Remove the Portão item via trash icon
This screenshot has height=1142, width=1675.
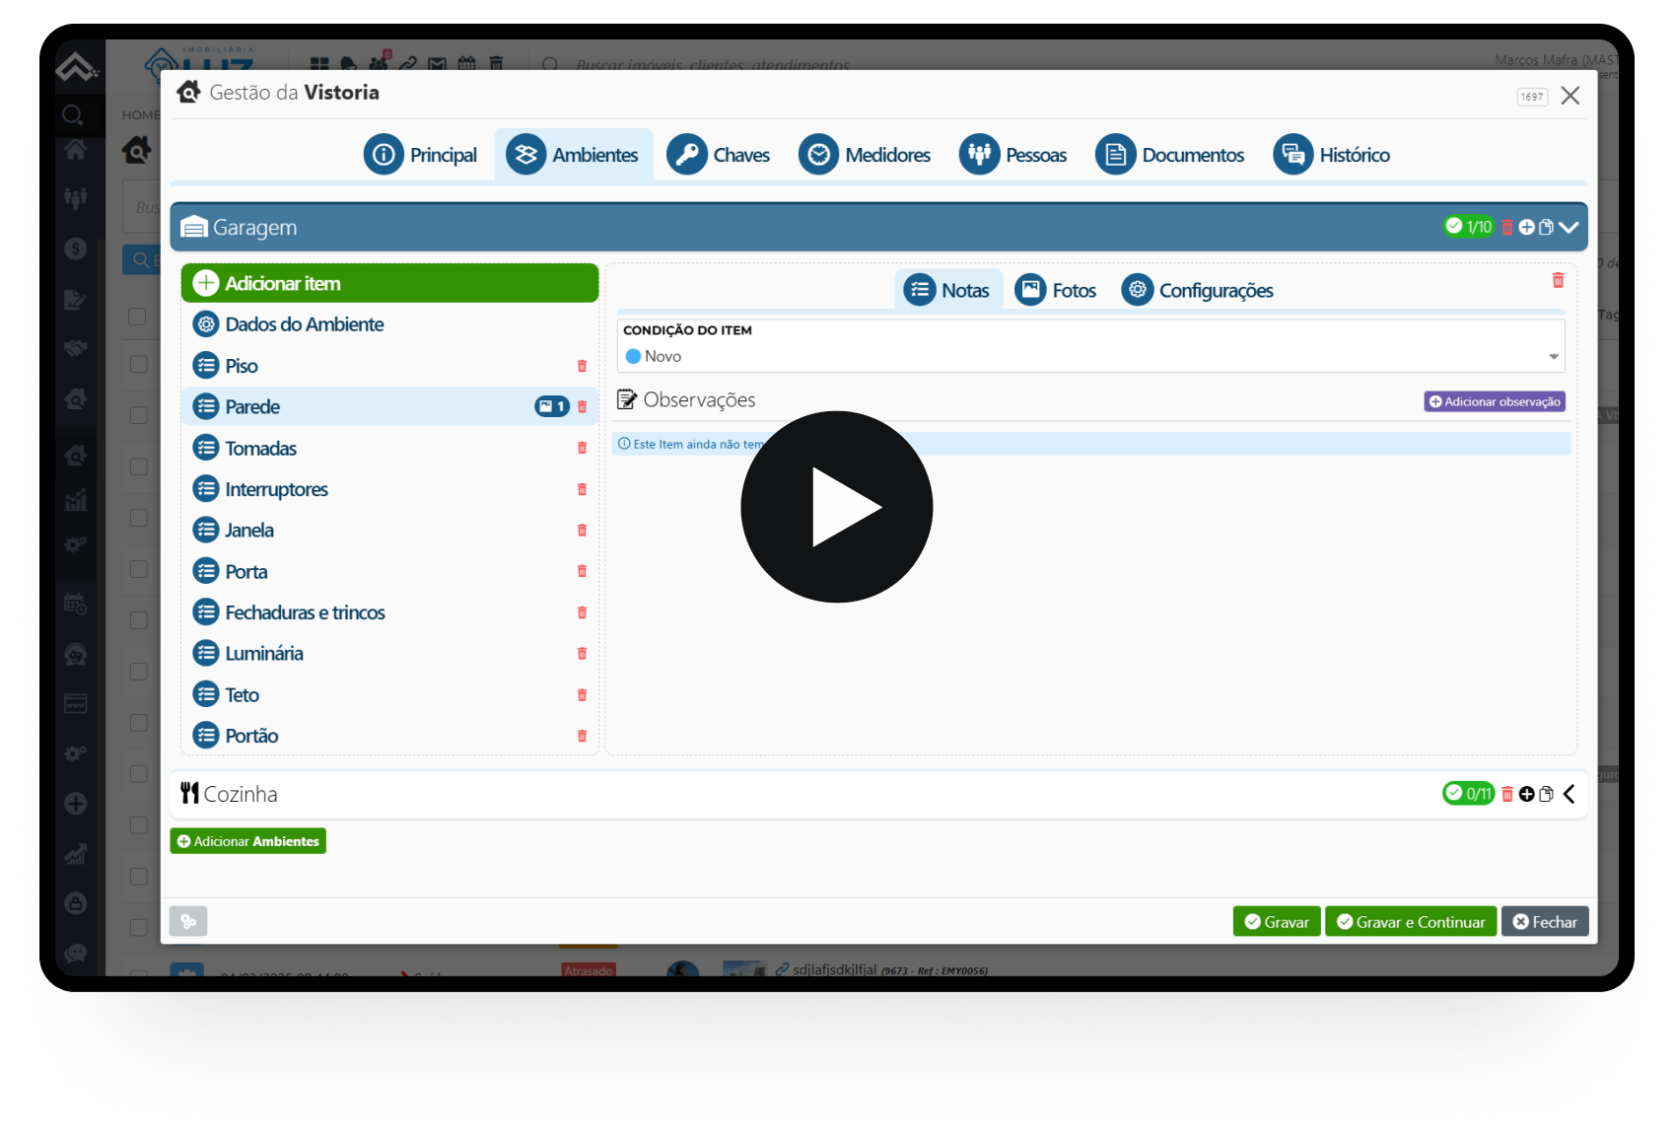coord(582,736)
